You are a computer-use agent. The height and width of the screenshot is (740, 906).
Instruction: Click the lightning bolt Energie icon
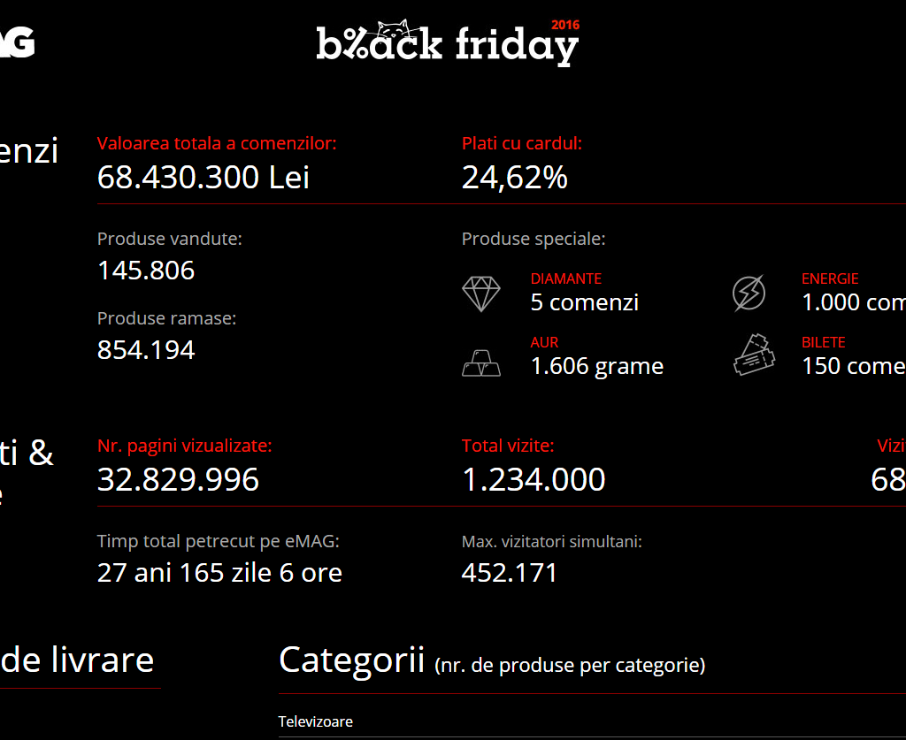click(x=749, y=294)
